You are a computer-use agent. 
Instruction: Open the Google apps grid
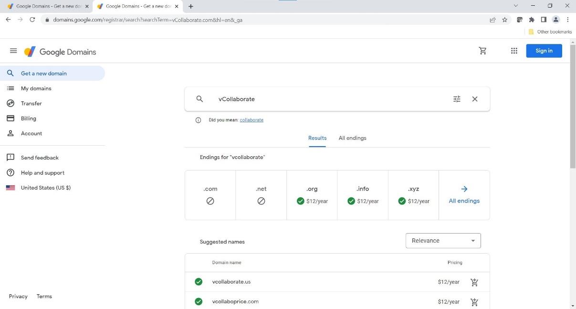pyautogui.click(x=514, y=51)
